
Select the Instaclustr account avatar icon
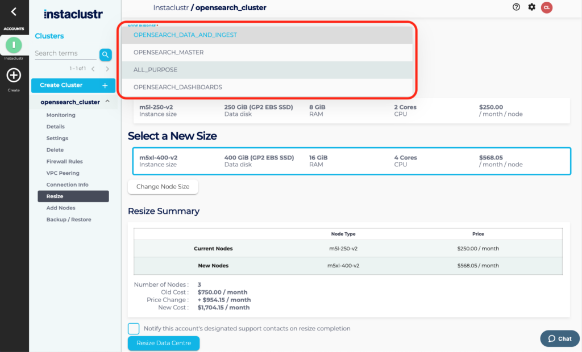pos(14,45)
